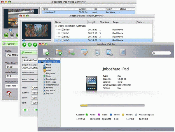Select My love playlist
The height and width of the screenshot is (132, 175).
(49, 88)
